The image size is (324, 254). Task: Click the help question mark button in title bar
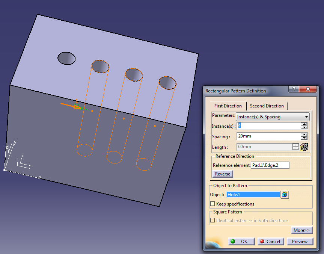[293, 89]
